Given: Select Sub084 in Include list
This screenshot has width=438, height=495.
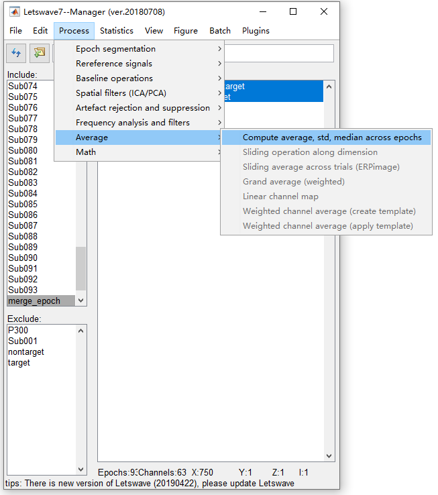Looking at the screenshot, I should coord(42,194).
